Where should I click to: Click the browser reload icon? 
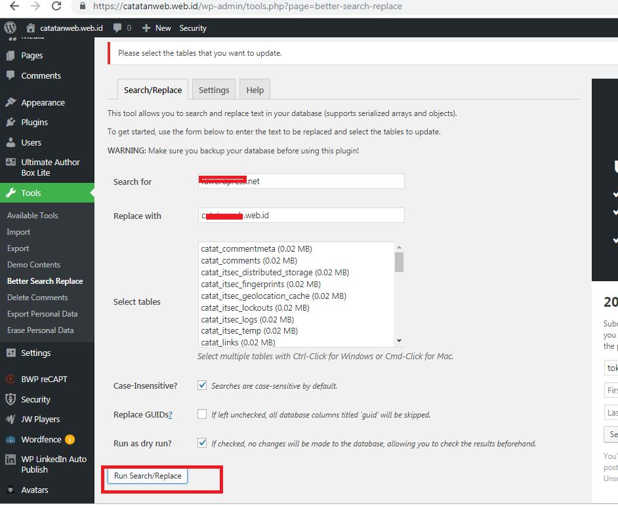[x=56, y=7]
